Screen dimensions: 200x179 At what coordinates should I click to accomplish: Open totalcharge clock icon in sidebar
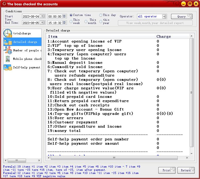(x=8, y=33)
